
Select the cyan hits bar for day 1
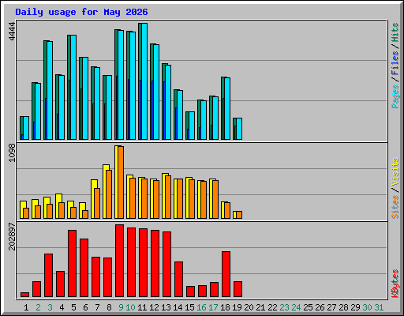point(26,128)
